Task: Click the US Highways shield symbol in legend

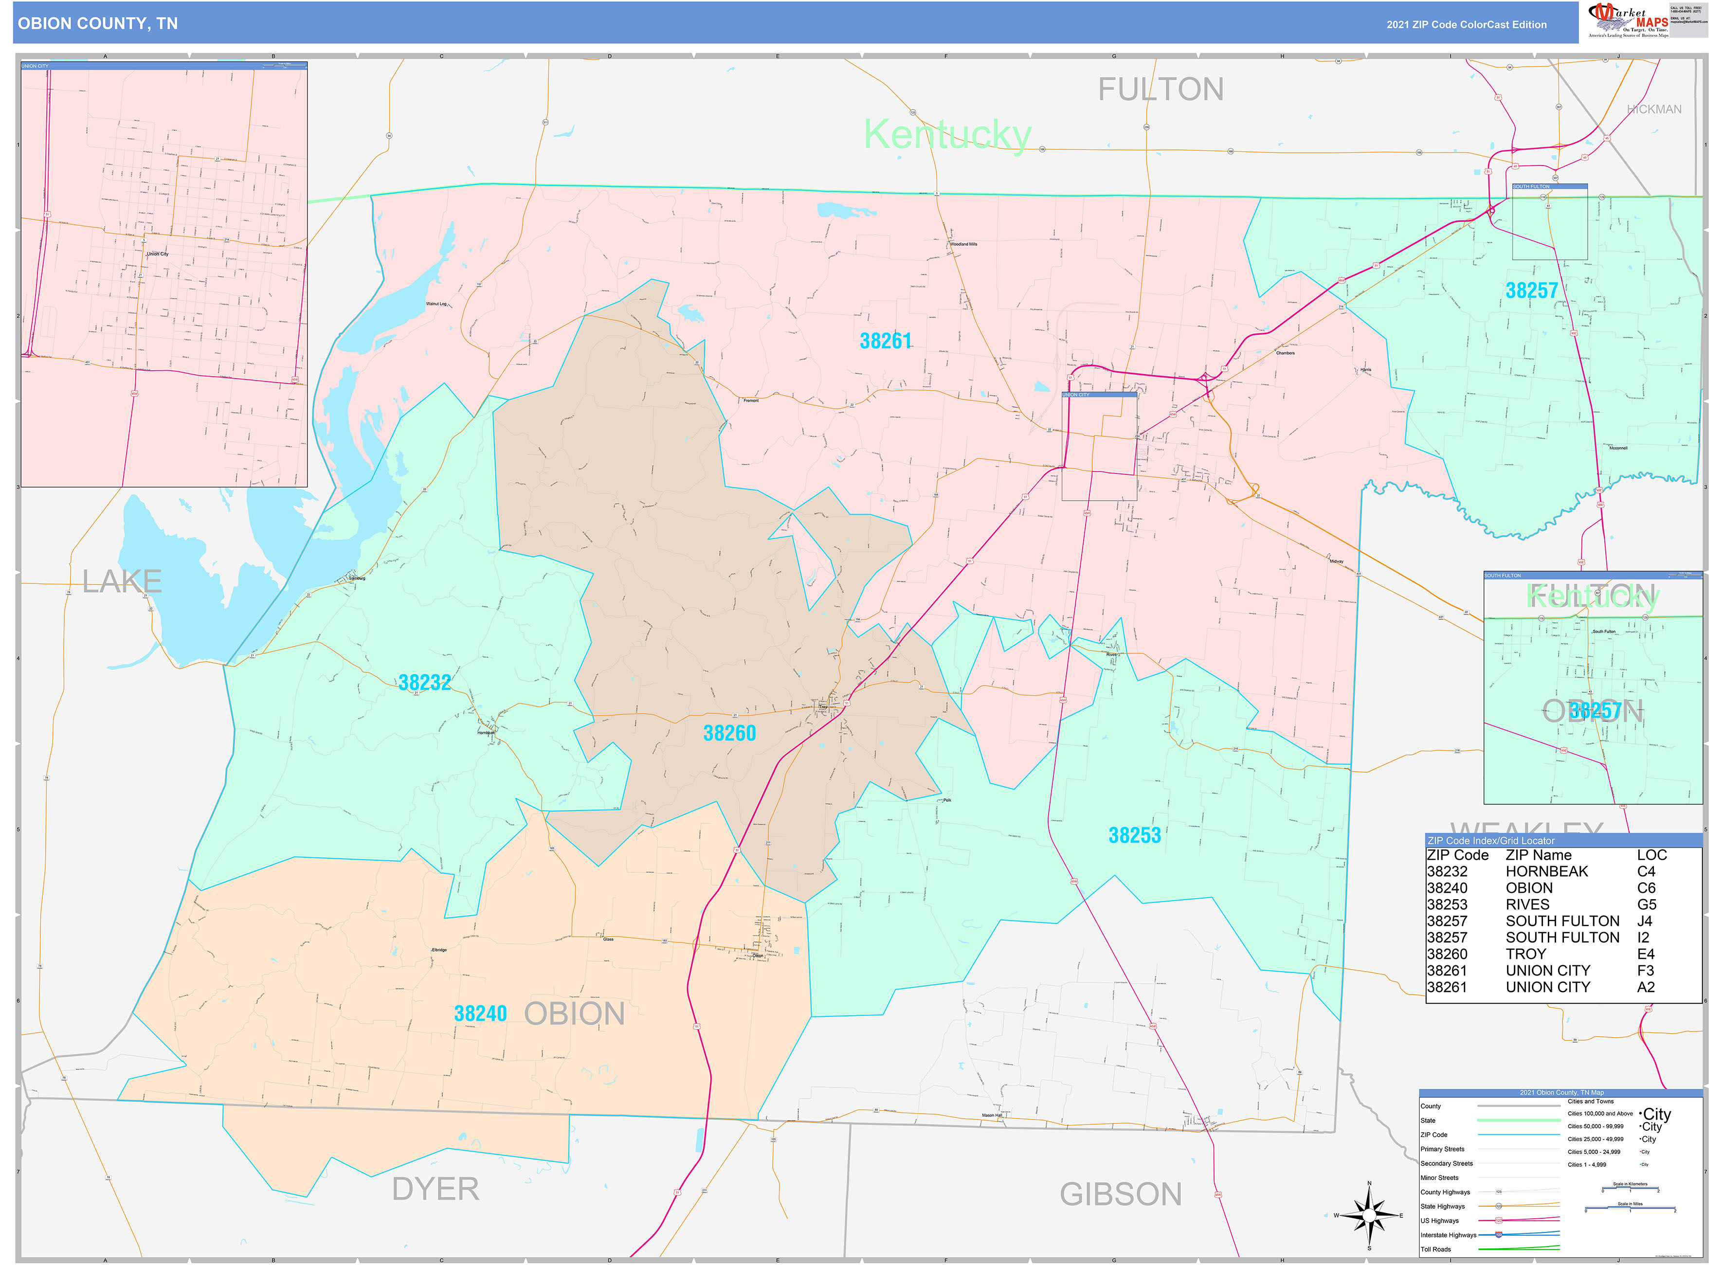Action: (1499, 1220)
